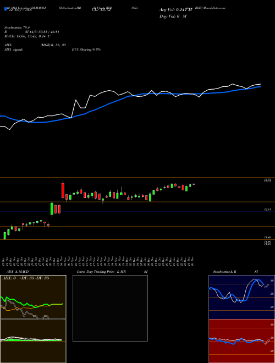Click the right end of the blue SMA line
Viewport: 275px width, 363px height.
[x=260, y=86]
